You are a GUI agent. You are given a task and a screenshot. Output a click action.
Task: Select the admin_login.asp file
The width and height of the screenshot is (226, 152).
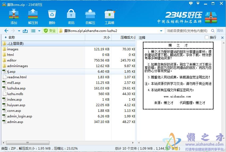click(x=69, y=116)
